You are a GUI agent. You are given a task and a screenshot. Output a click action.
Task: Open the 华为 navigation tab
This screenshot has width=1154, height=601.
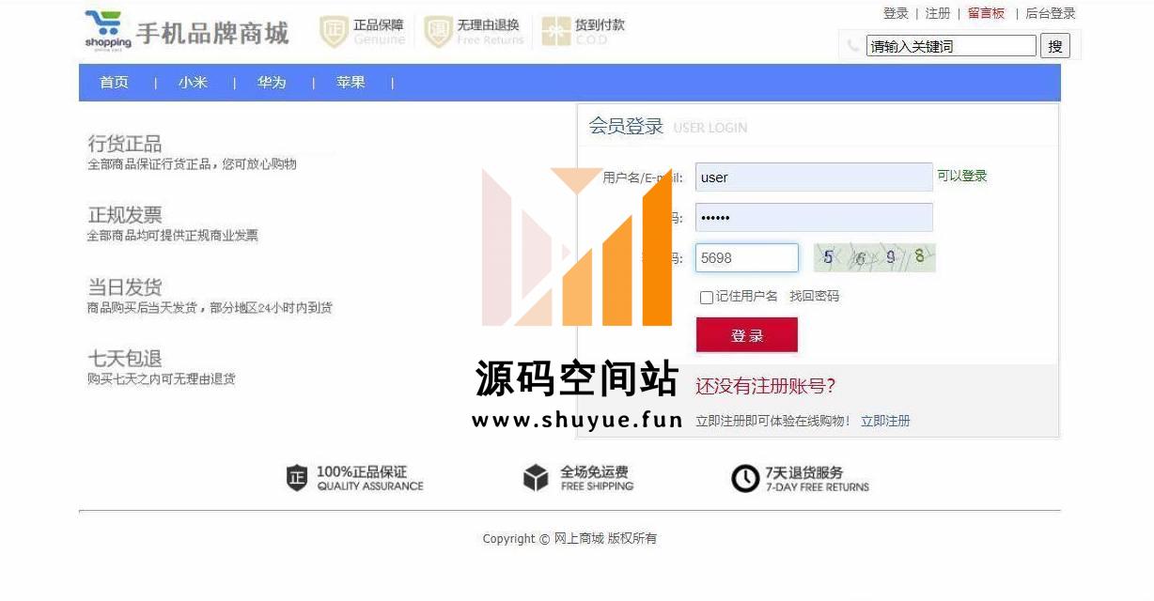[x=272, y=83]
